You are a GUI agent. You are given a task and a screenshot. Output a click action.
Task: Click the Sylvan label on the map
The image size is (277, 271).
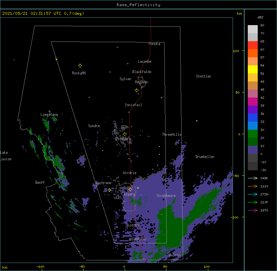(125, 79)
